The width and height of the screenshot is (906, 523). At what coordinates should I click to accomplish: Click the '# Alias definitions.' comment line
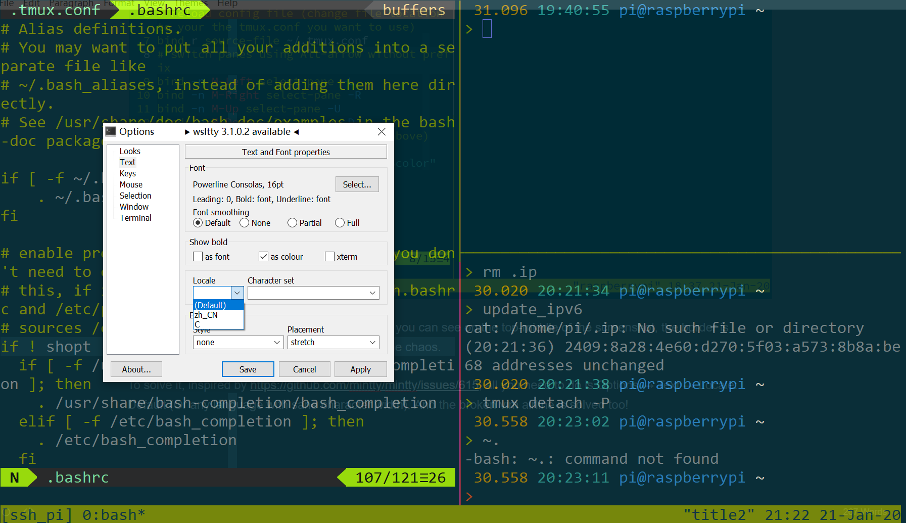click(91, 29)
